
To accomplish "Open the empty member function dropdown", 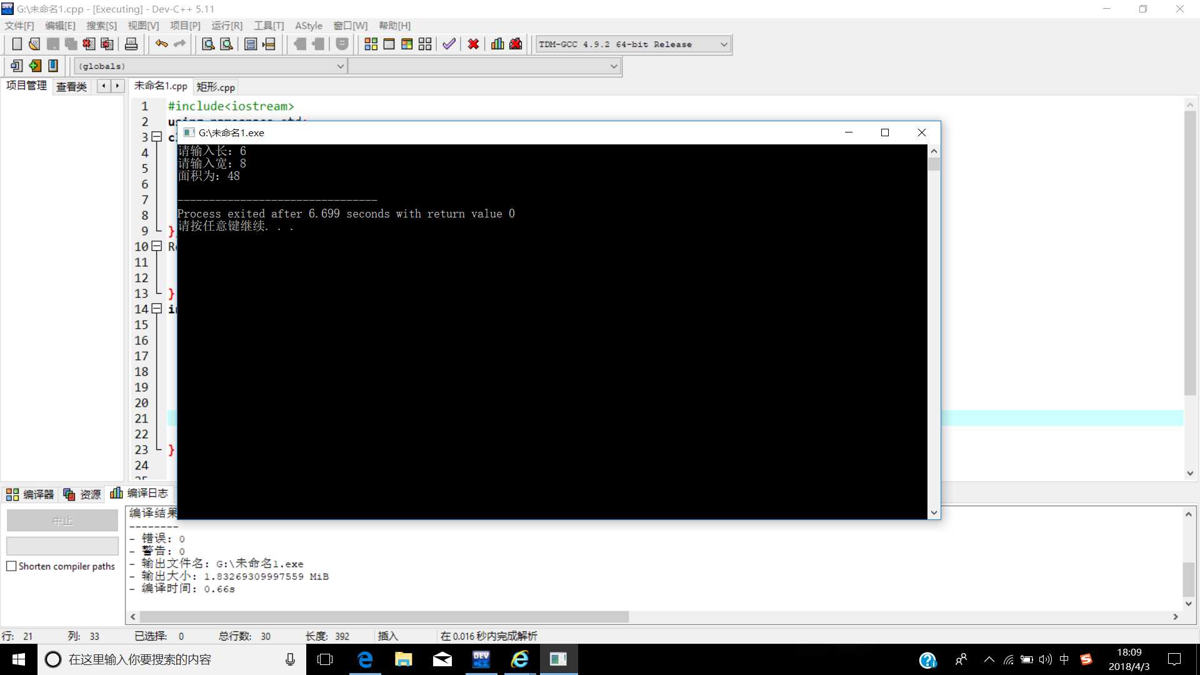I will pyautogui.click(x=614, y=66).
